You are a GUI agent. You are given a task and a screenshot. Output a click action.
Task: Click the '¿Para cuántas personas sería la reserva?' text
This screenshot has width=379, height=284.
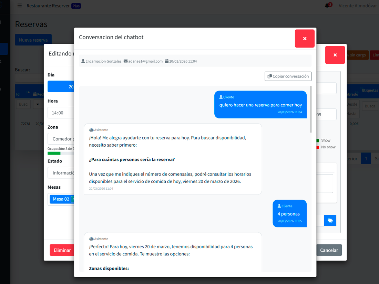132,160
